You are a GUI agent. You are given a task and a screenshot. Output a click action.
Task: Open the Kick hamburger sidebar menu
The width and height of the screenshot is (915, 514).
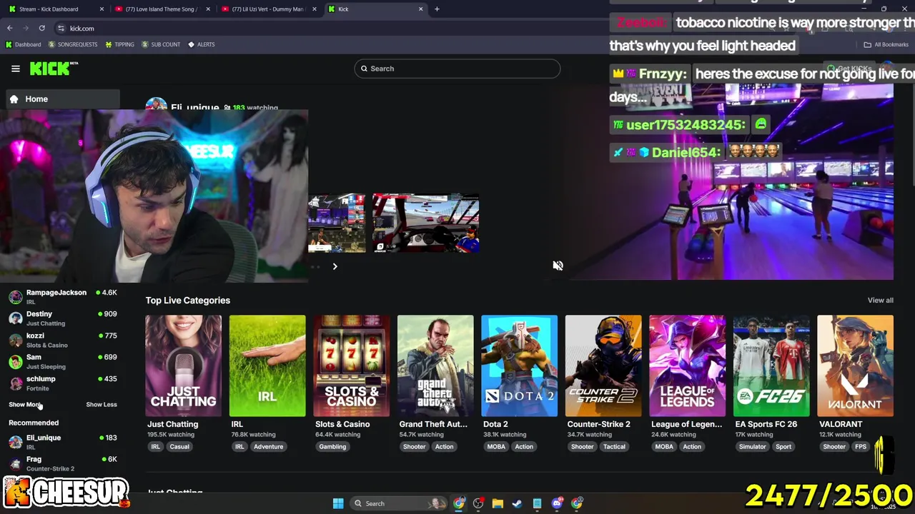[15, 69]
